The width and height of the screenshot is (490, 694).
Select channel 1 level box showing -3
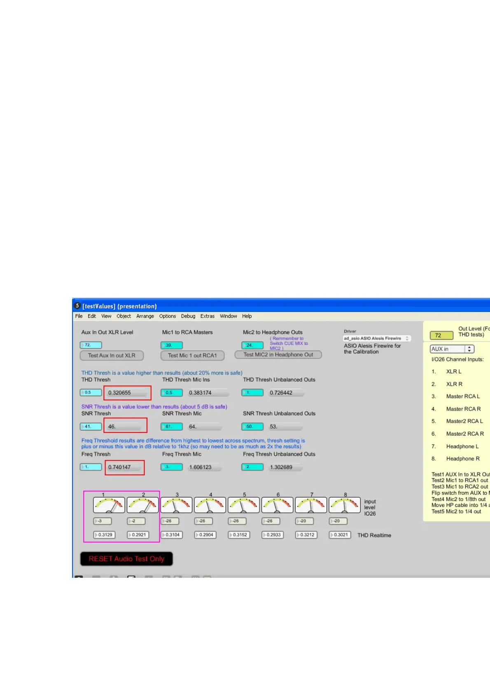coord(103,521)
